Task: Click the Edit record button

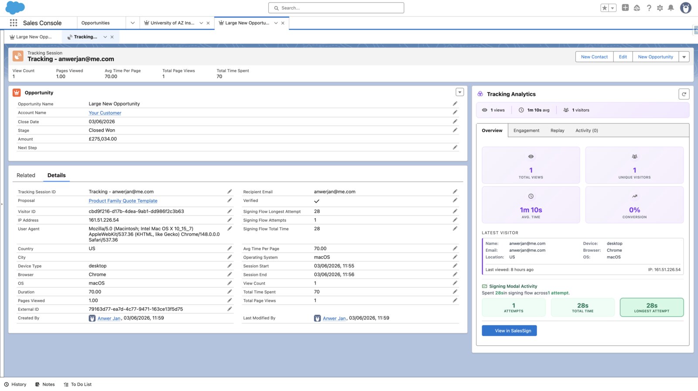Action: tap(623, 57)
